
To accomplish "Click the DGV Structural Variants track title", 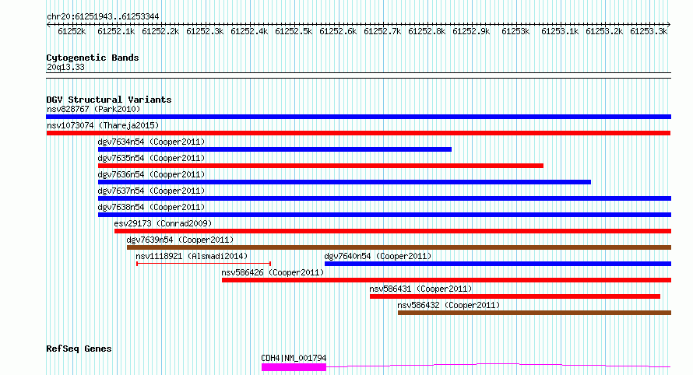I will [x=109, y=100].
